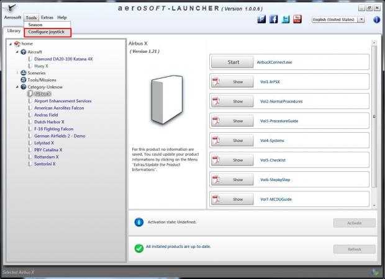The image size is (385, 279).
Task: Click scrollbar up arrow in documents list
Action: pyautogui.click(x=374, y=43)
